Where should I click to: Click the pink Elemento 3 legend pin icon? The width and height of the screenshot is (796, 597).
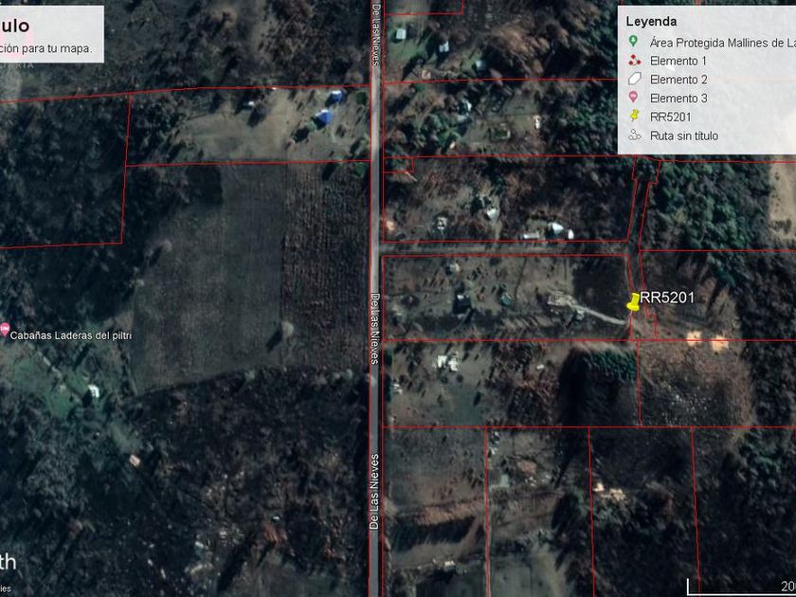click(633, 98)
